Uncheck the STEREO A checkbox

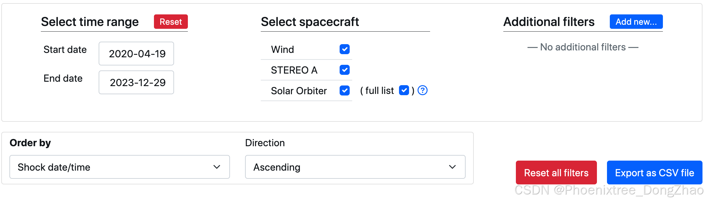pos(345,70)
